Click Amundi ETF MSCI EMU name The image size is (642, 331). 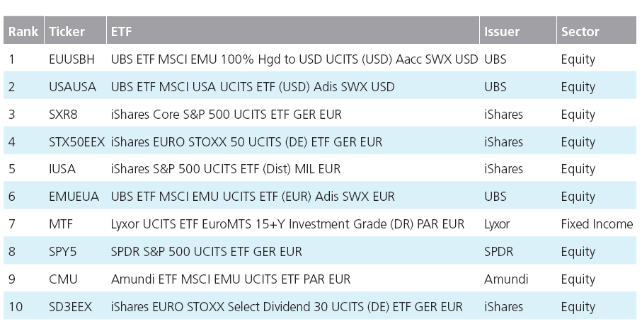point(231,279)
